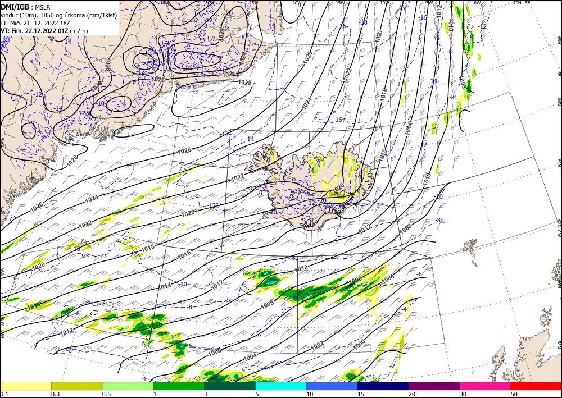The width and height of the screenshot is (562, 398).
Task: Select the "IT: Mið. 21. 12. 2022 18Z" line
Action: click(x=36, y=23)
